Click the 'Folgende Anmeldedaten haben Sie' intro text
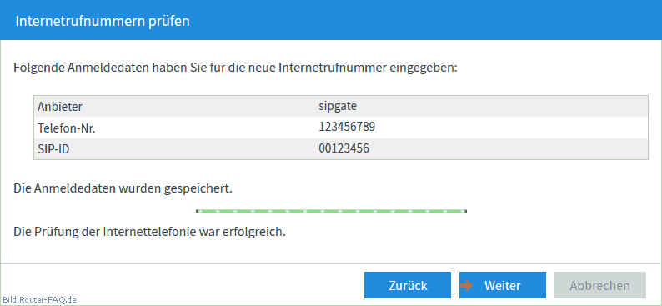 [x=236, y=68]
